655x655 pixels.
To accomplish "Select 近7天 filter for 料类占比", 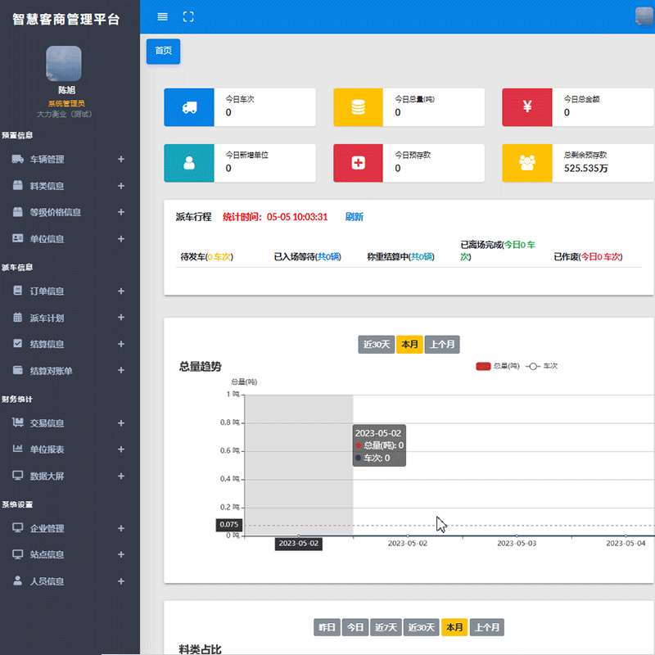I will (385, 627).
